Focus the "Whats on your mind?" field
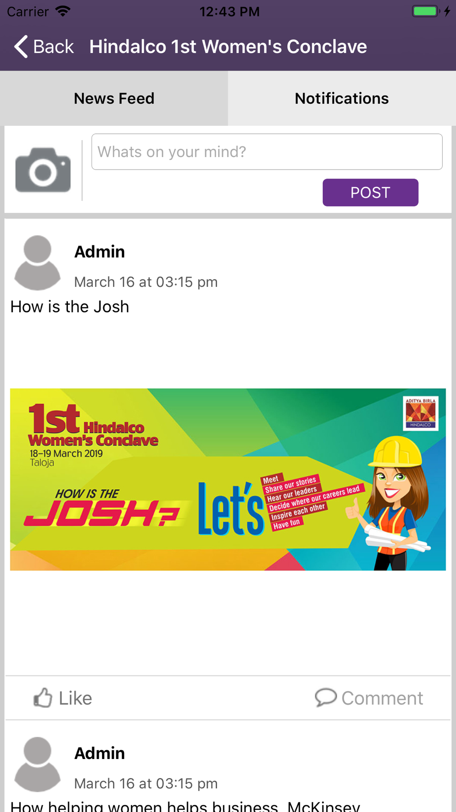The height and width of the screenshot is (812, 456). [267, 152]
